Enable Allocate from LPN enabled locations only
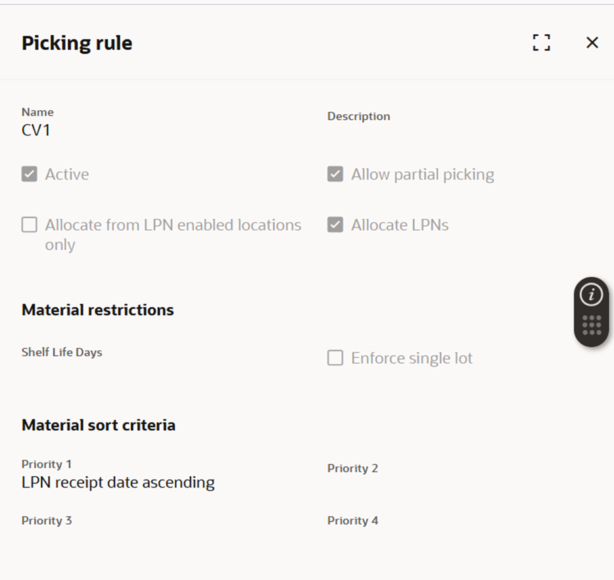This screenshot has width=614, height=580. pos(30,225)
